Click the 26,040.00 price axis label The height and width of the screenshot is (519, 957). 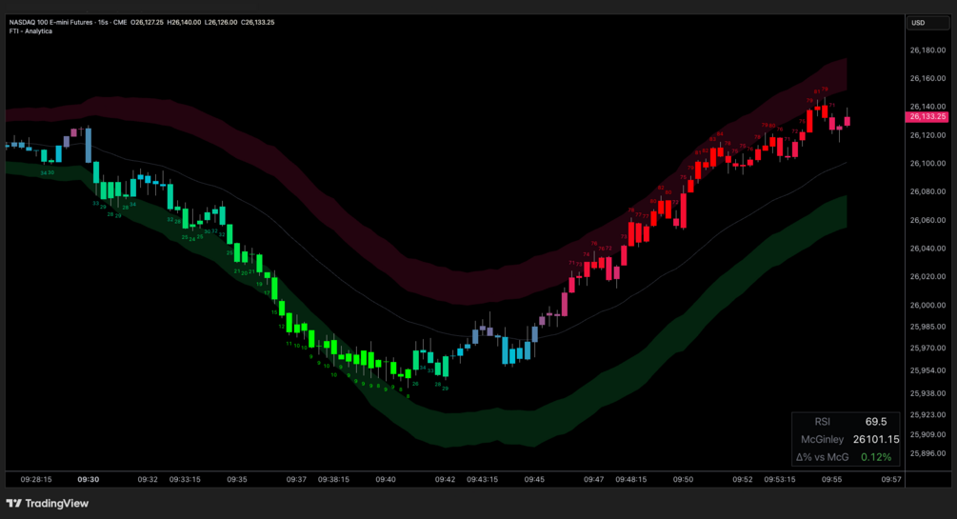[927, 248]
